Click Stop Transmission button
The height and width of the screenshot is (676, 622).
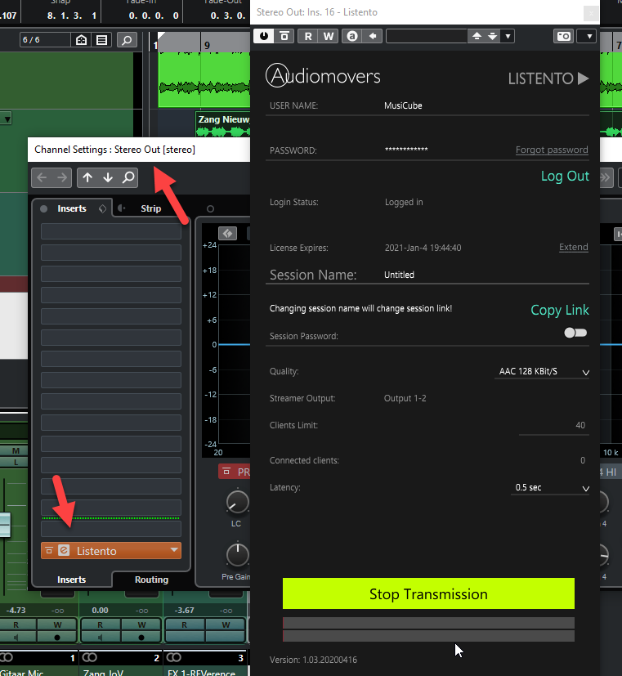pos(428,593)
